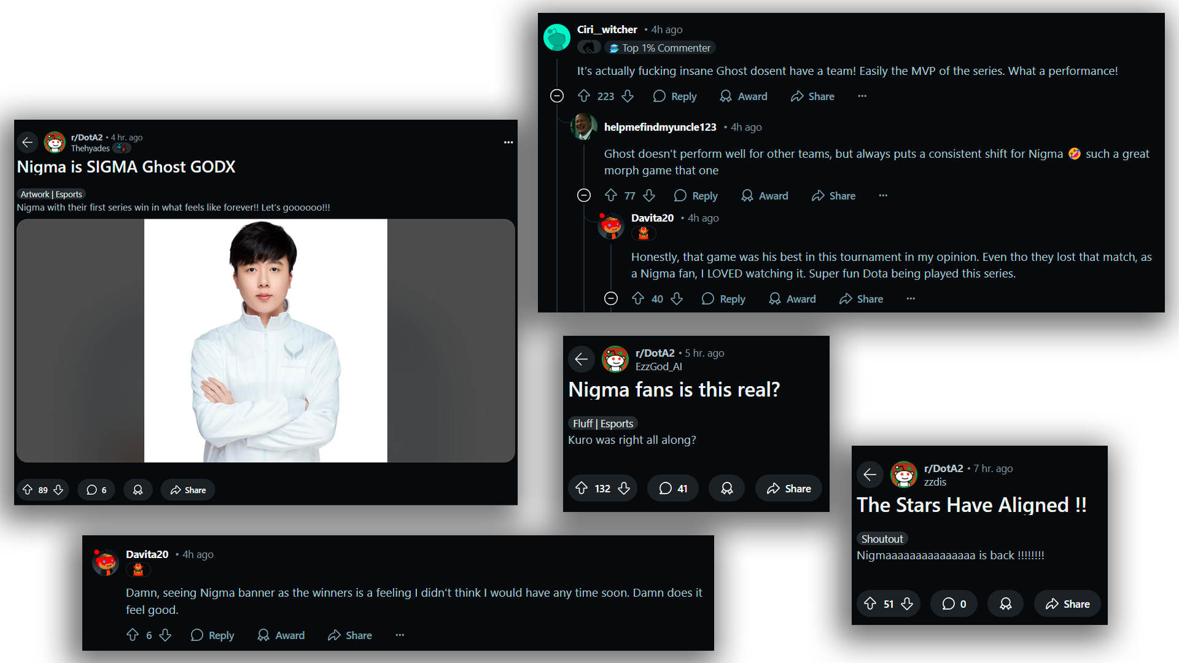This screenshot has height=663, width=1179.
Task: Open more options on Nigma is SIGMA post
Action: click(508, 142)
